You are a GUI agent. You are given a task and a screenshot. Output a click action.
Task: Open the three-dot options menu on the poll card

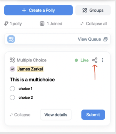(103, 60)
